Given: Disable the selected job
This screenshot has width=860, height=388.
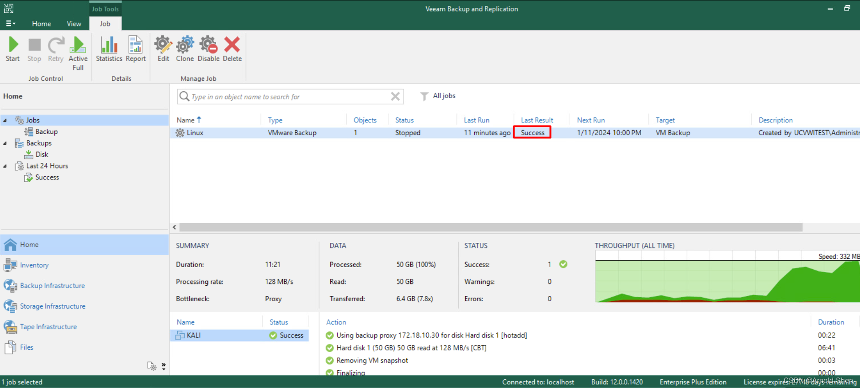Looking at the screenshot, I should [209, 49].
